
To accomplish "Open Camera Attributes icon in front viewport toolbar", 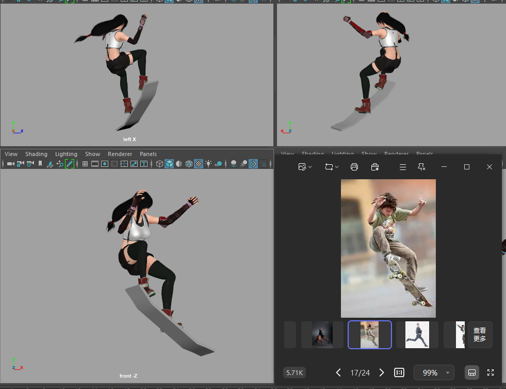I will pos(30,164).
